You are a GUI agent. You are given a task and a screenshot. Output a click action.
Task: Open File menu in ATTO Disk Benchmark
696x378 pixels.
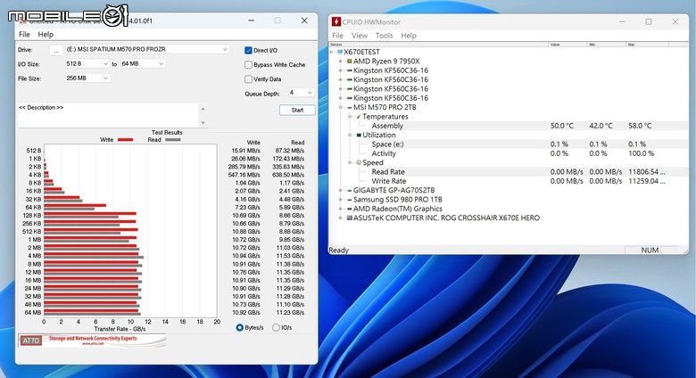[x=24, y=34]
